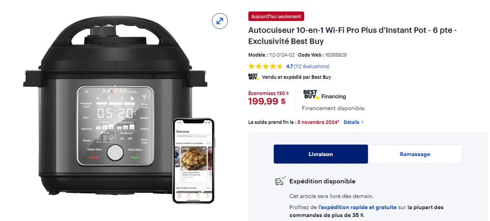Click the 199,99 $ price

tap(267, 101)
